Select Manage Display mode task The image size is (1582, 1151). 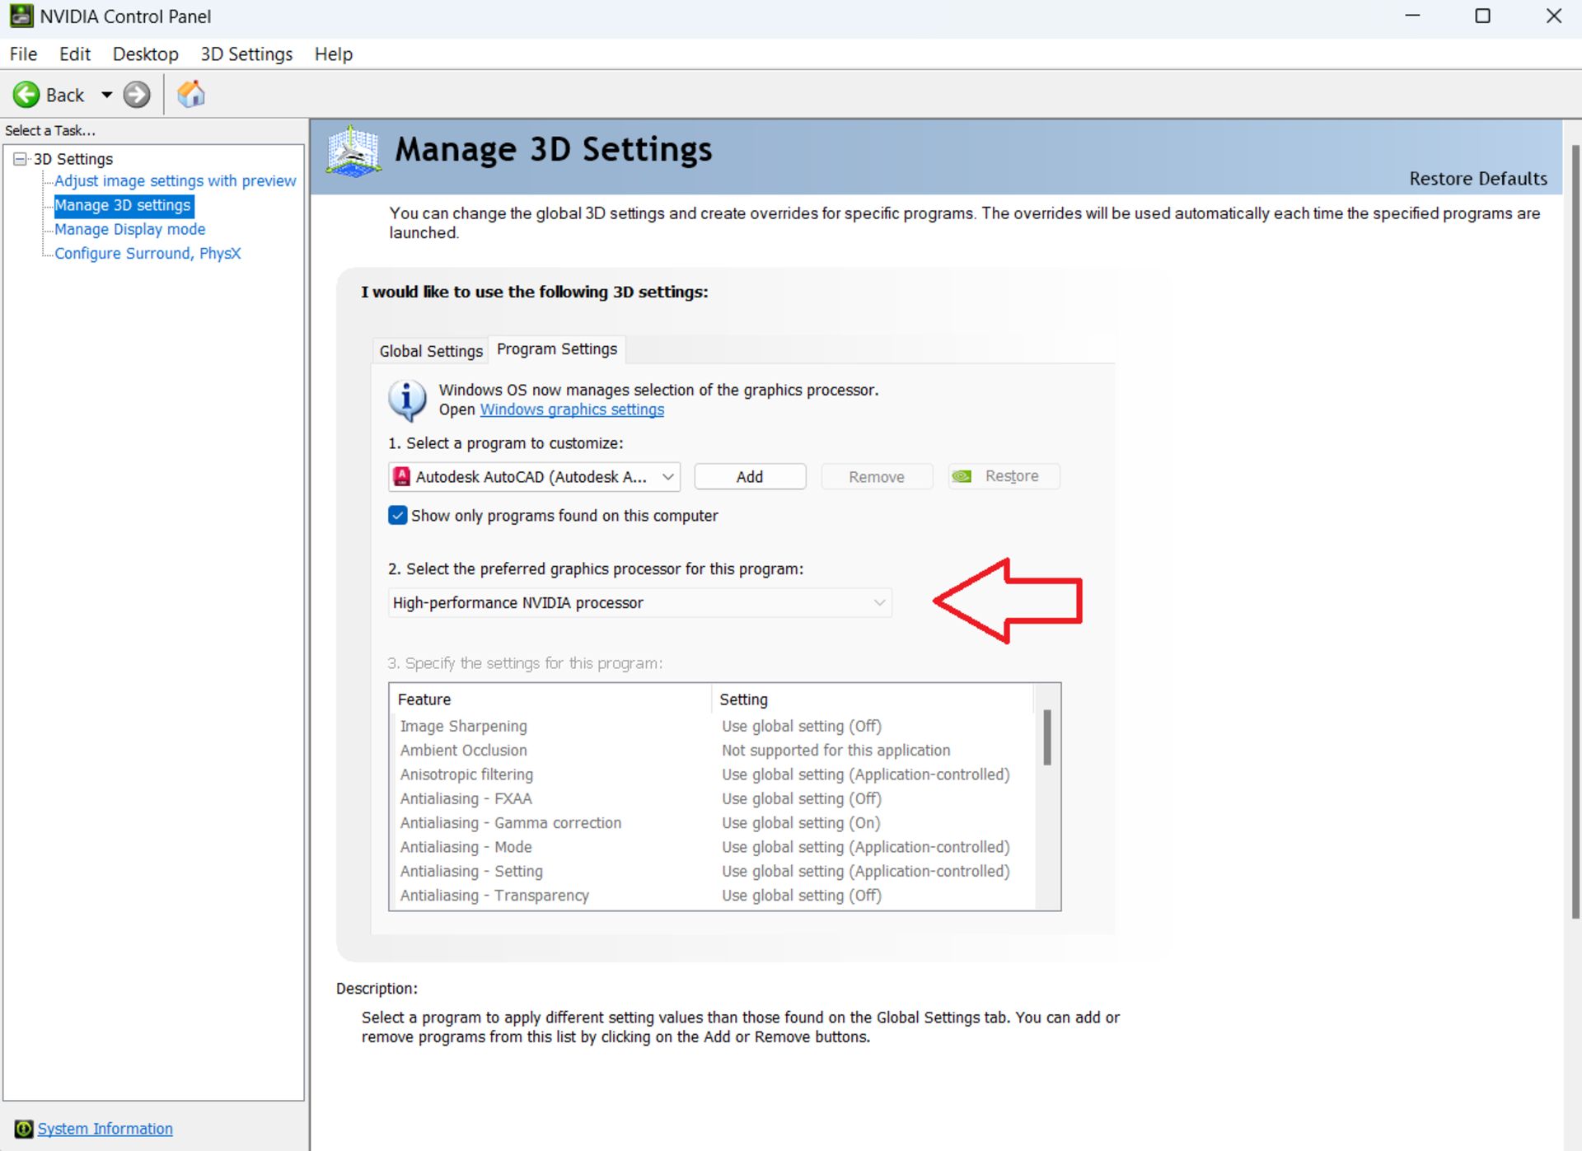tap(130, 229)
